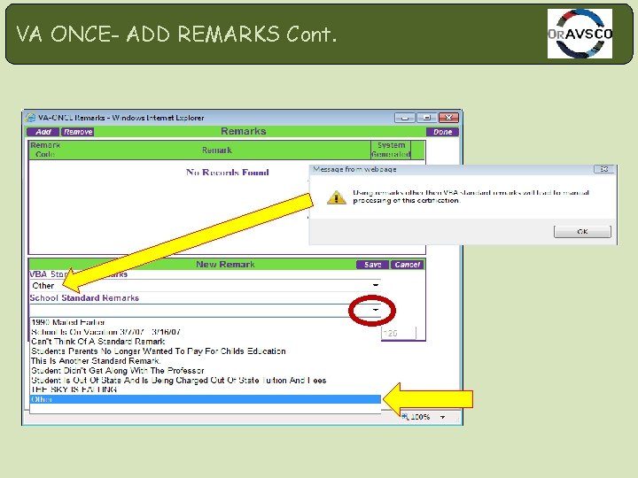Viewport: 638px width, 478px height.
Task: Cancel the new remark
Action: tap(408, 265)
